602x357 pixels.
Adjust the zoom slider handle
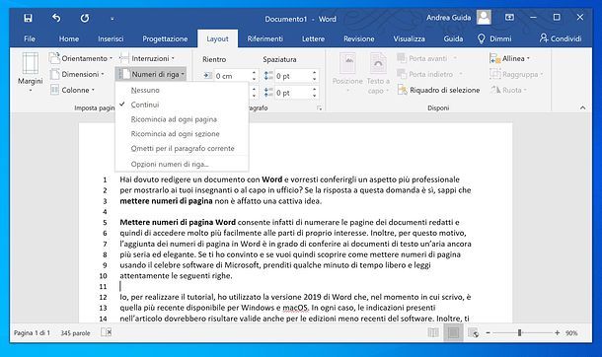[519, 333]
